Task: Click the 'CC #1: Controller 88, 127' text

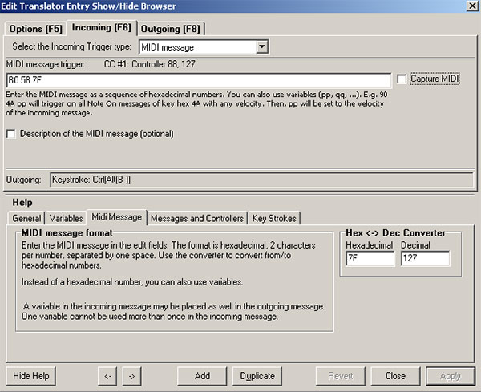Action: click(x=149, y=64)
